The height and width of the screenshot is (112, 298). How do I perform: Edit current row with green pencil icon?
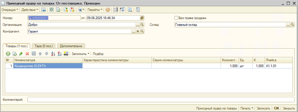(x=21, y=54)
